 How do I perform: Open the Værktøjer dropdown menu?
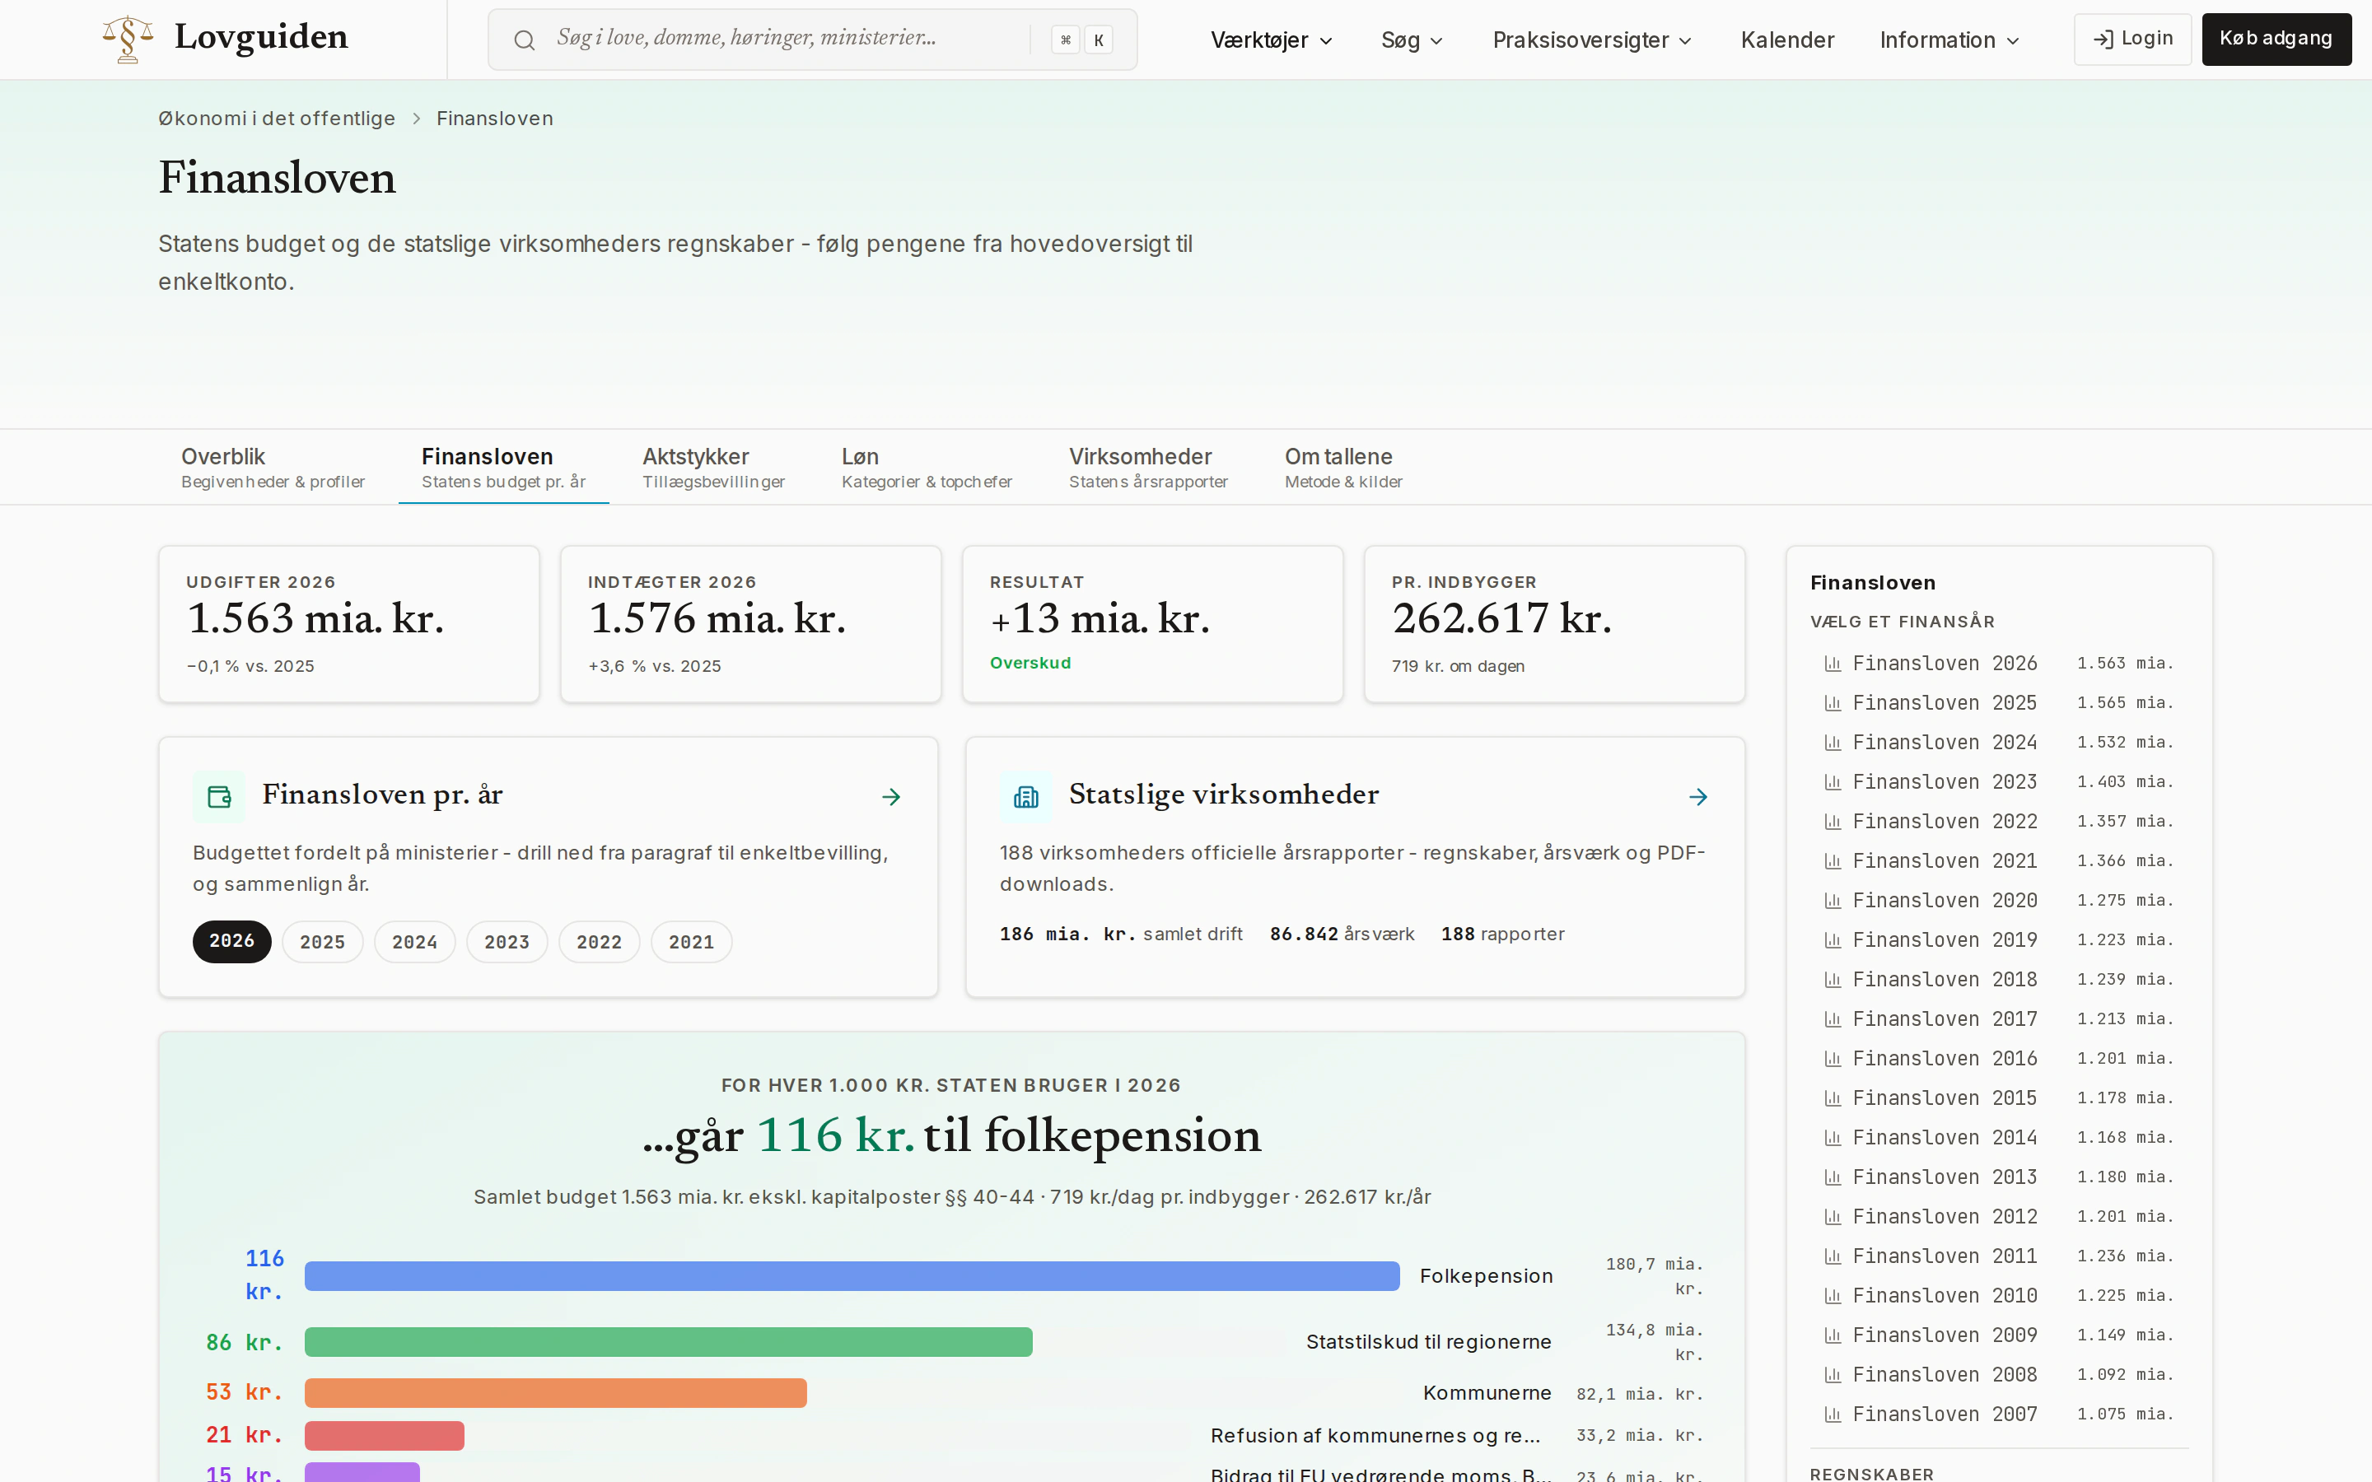pos(1272,40)
